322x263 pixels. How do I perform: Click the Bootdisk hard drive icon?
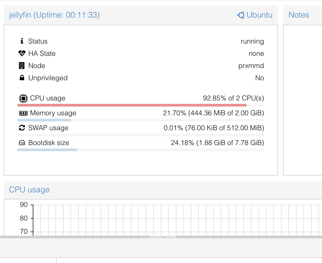[22, 143]
